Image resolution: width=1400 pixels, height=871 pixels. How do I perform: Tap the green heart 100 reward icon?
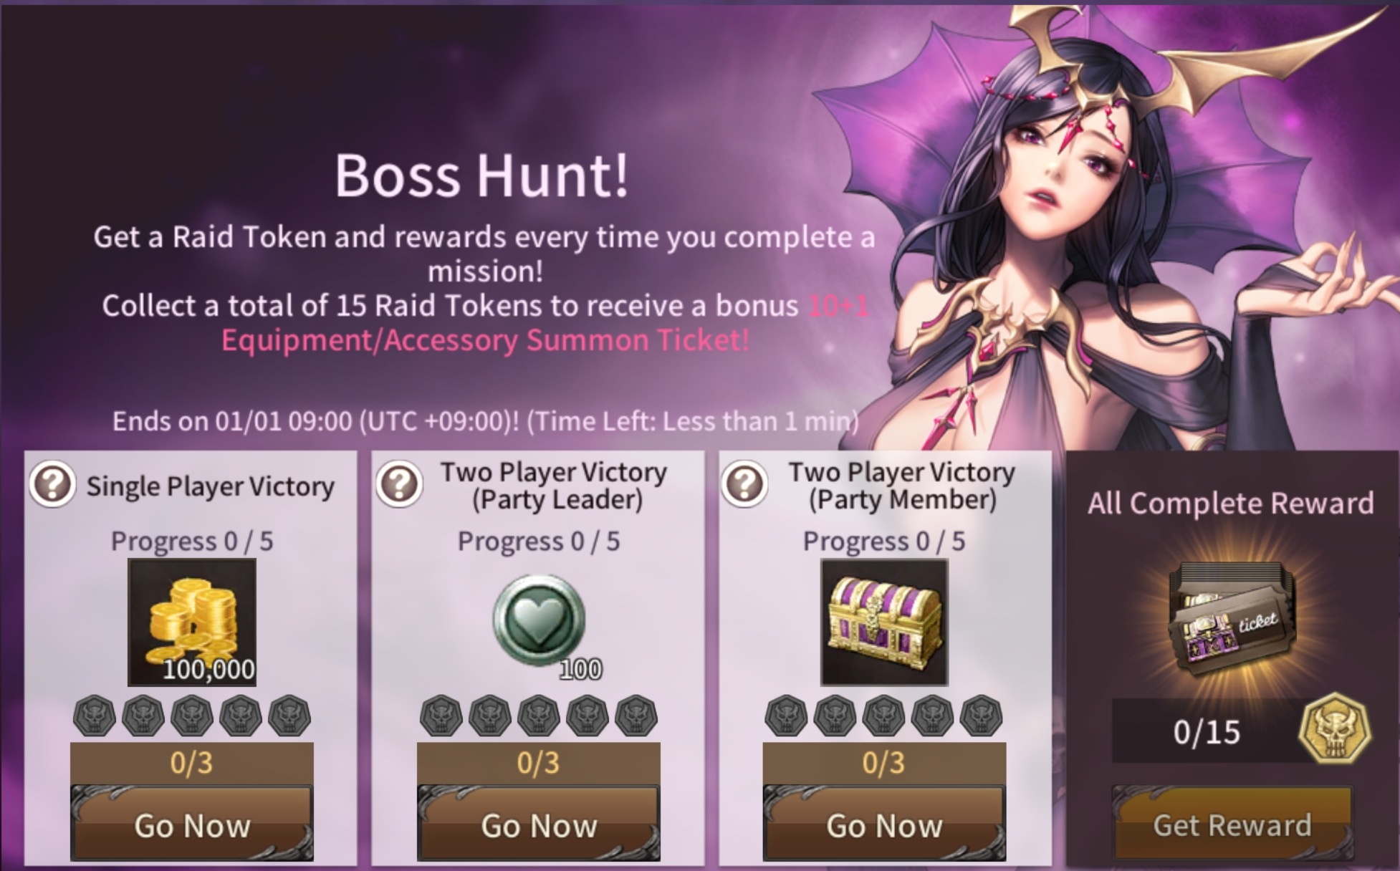[x=540, y=620]
